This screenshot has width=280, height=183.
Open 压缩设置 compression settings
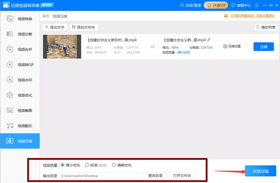tap(232, 47)
